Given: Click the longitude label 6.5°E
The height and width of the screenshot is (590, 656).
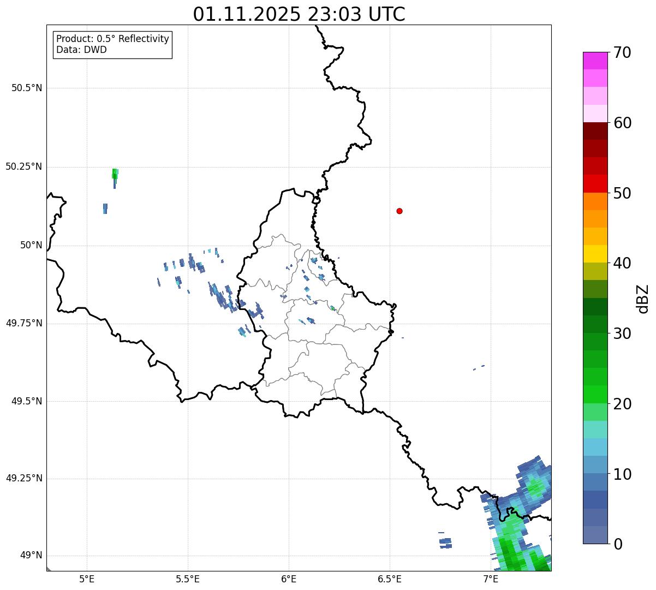Looking at the screenshot, I should click(390, 579).
